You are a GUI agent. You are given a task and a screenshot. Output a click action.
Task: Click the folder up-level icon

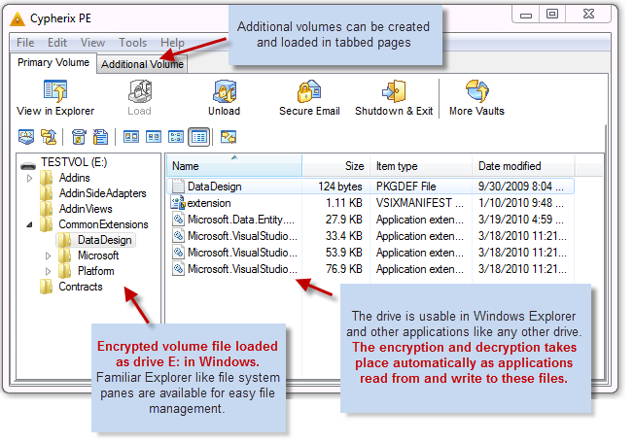tap(49, 137)
